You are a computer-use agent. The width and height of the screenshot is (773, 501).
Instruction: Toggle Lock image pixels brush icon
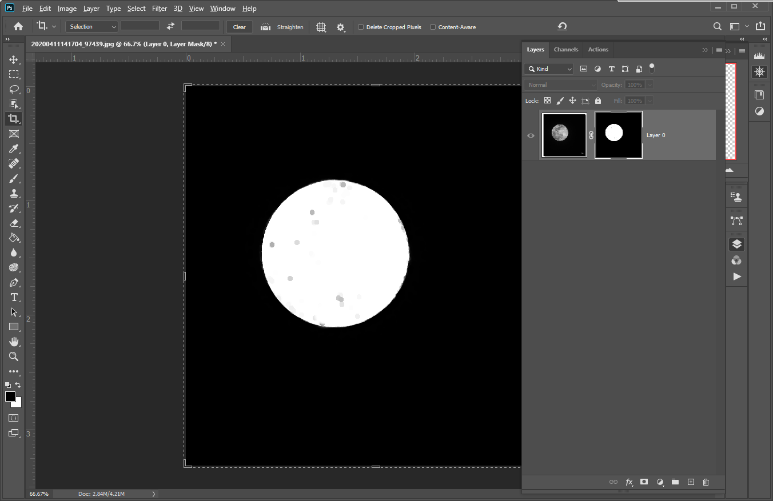[x=560, y=101]
